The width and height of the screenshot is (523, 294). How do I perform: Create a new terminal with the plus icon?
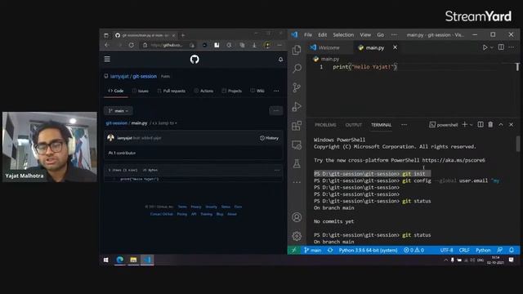pyautogui.click(x=464, y=124)
